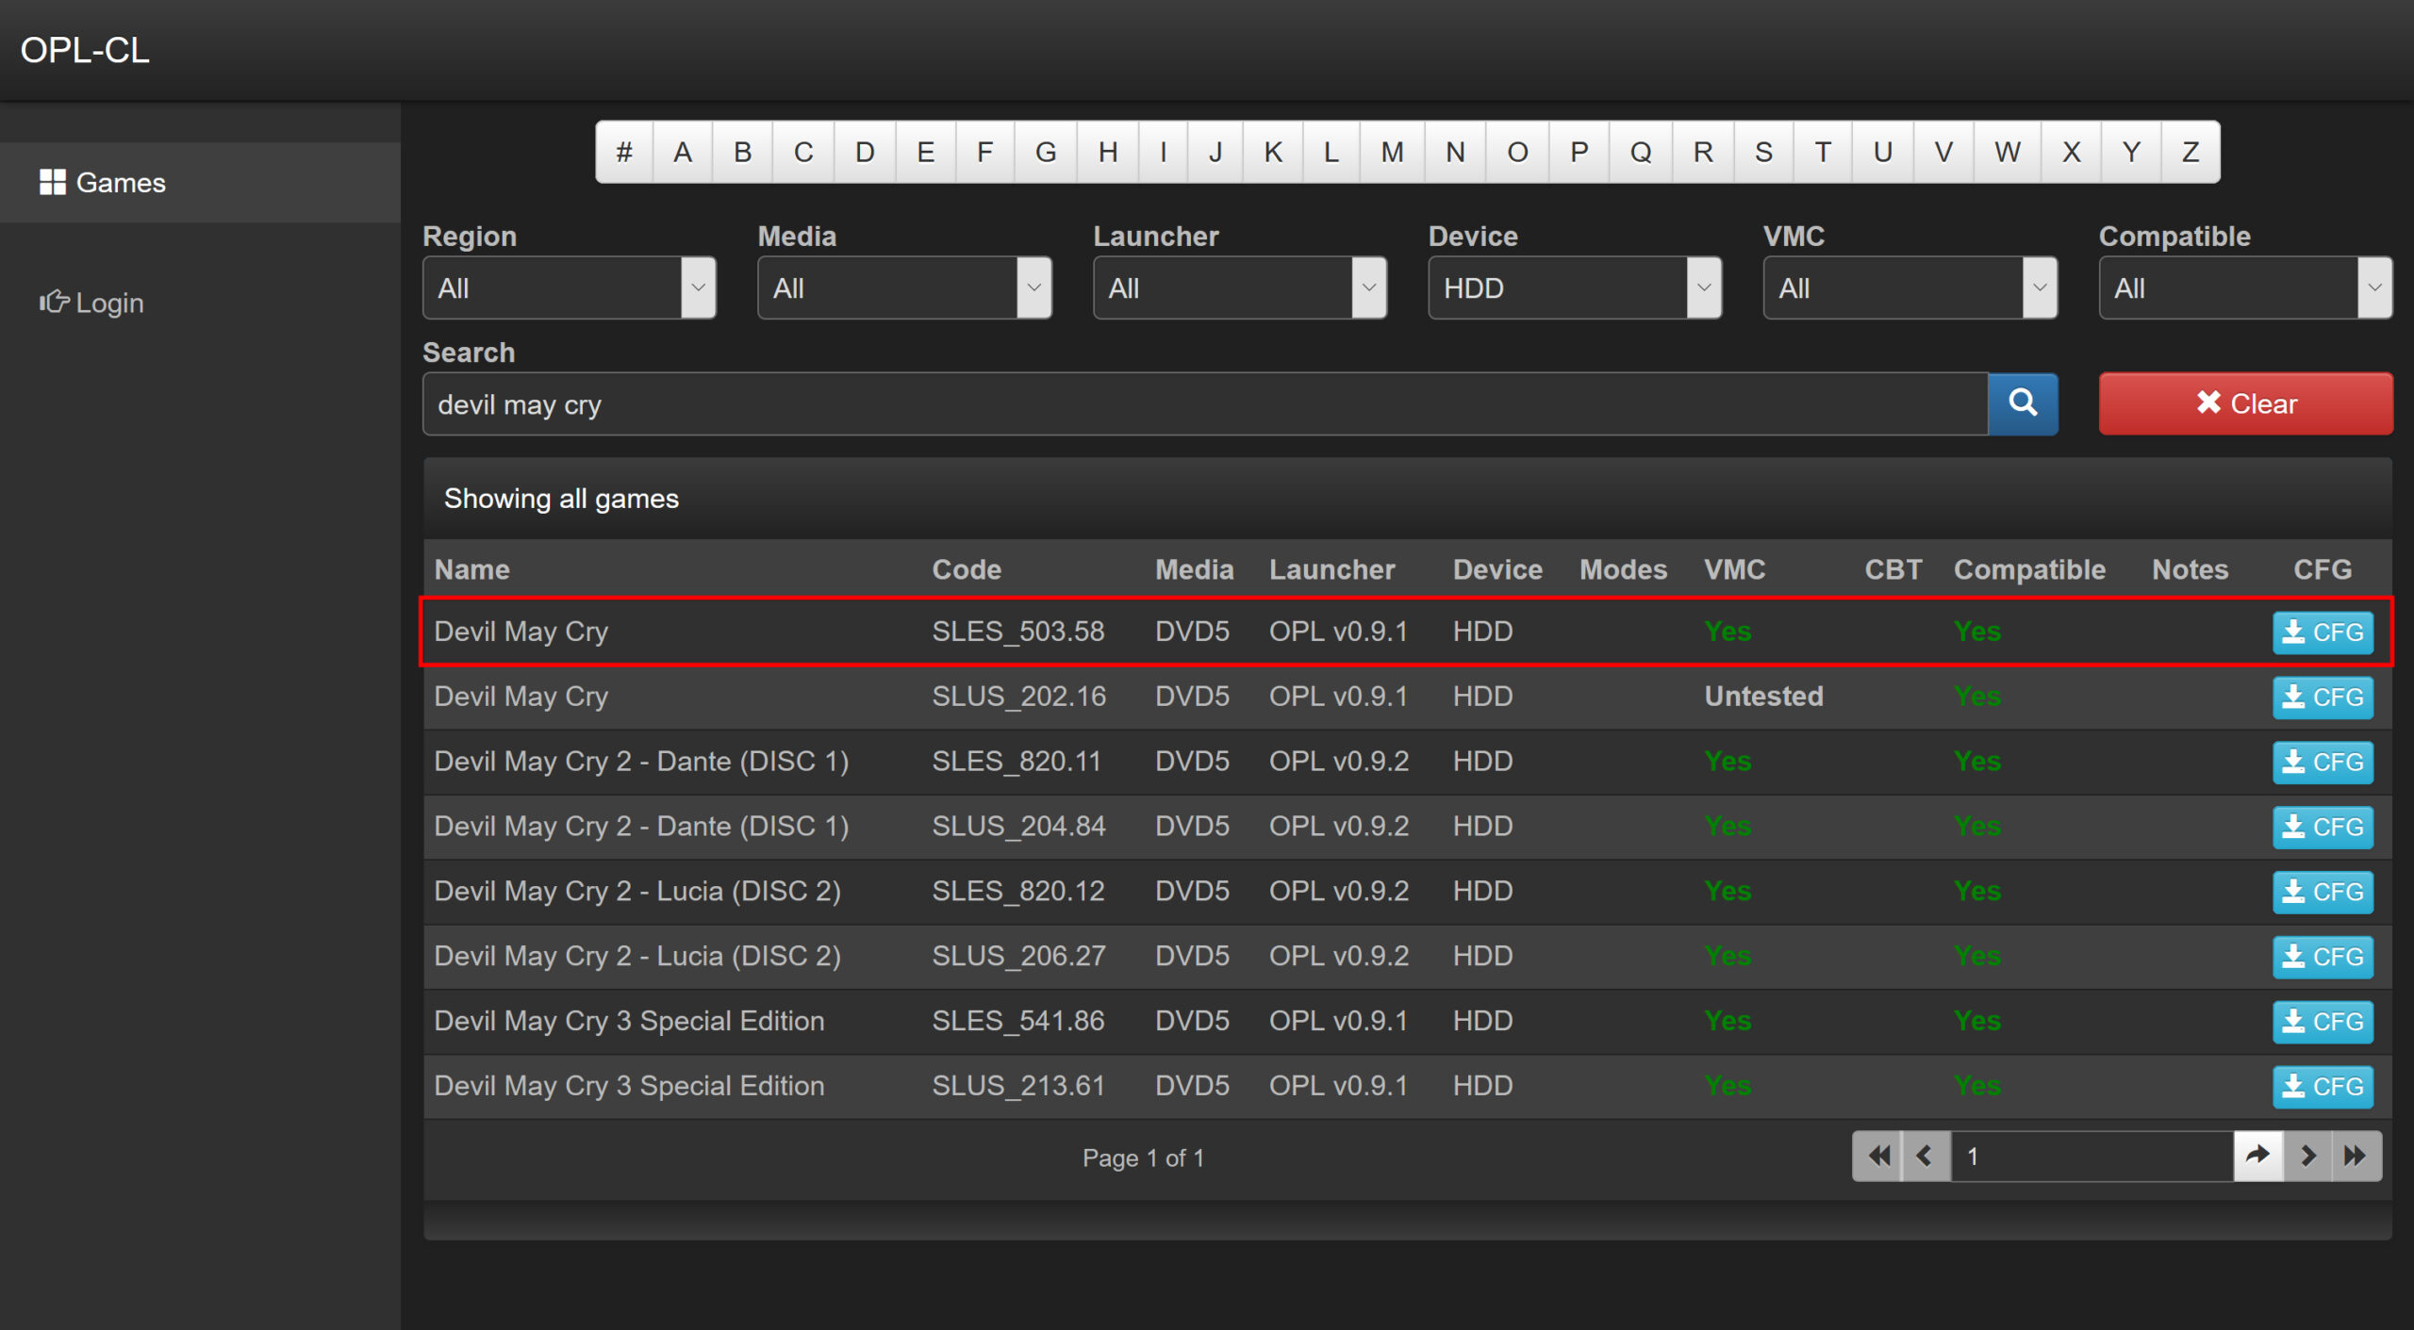The height and width of the screenshot is (1330, 2414).
Task: Filter games starting with letter E
Action: point(926,152)
